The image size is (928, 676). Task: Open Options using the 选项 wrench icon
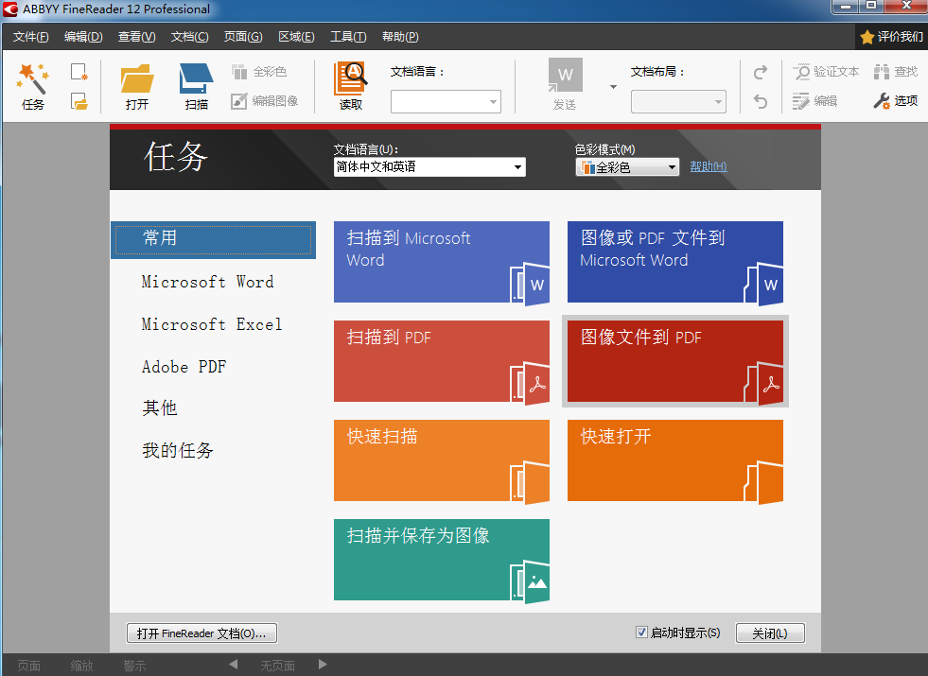[893, 100]
